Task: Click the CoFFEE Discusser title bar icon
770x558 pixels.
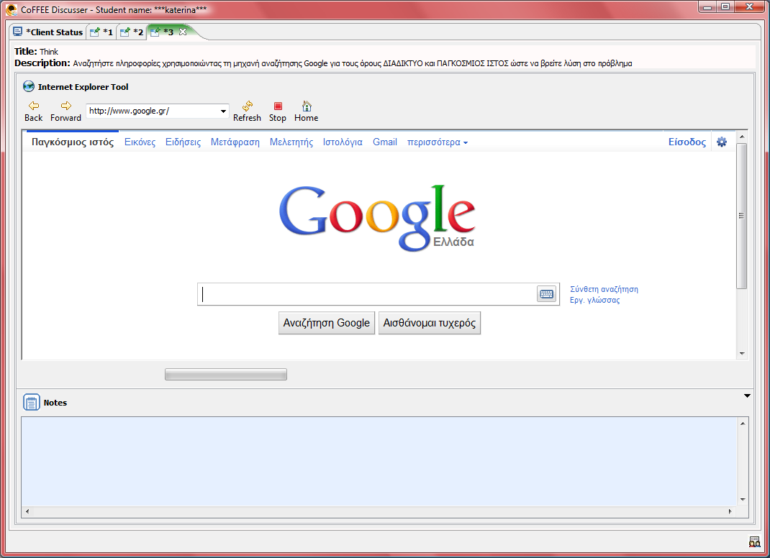Action: pos(12,9)
